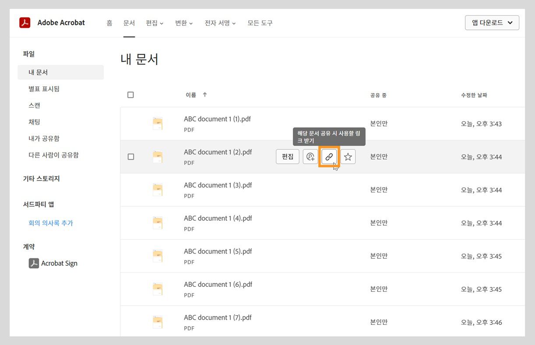Open the 변환 dropdown menu

tap(183, 23)
